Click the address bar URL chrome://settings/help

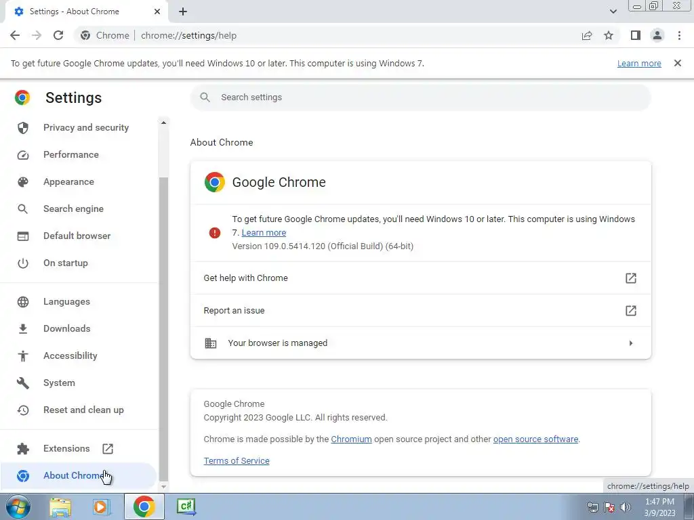(x=188, y=35)
